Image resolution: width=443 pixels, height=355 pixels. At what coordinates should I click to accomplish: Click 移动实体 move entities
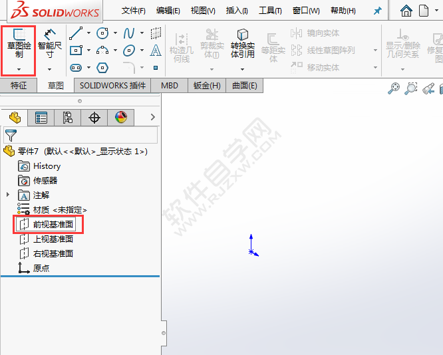coord(315,68)
